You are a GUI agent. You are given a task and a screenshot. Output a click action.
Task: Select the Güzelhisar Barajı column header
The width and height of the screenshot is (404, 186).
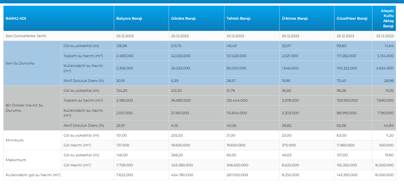point(352,19)
